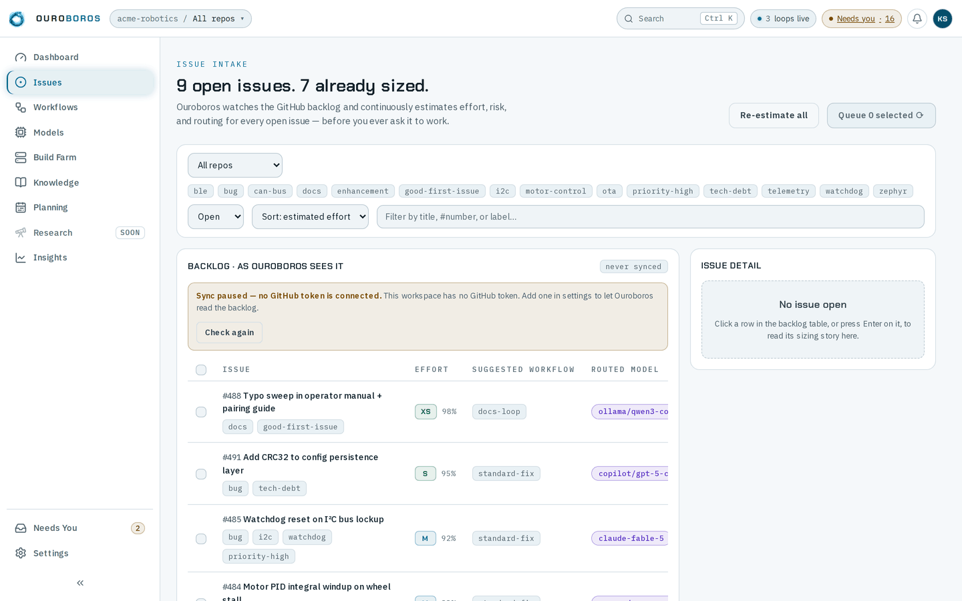Open the Models chip icon
Screen dimensions: 962x601
(21, 132)
